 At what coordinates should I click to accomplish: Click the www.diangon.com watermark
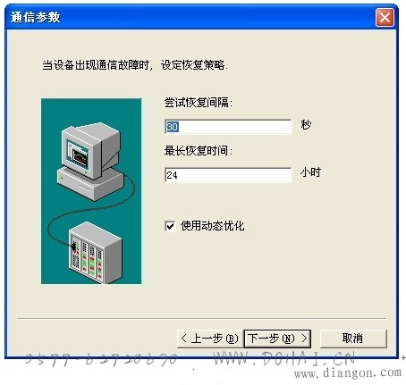(348, 373)
